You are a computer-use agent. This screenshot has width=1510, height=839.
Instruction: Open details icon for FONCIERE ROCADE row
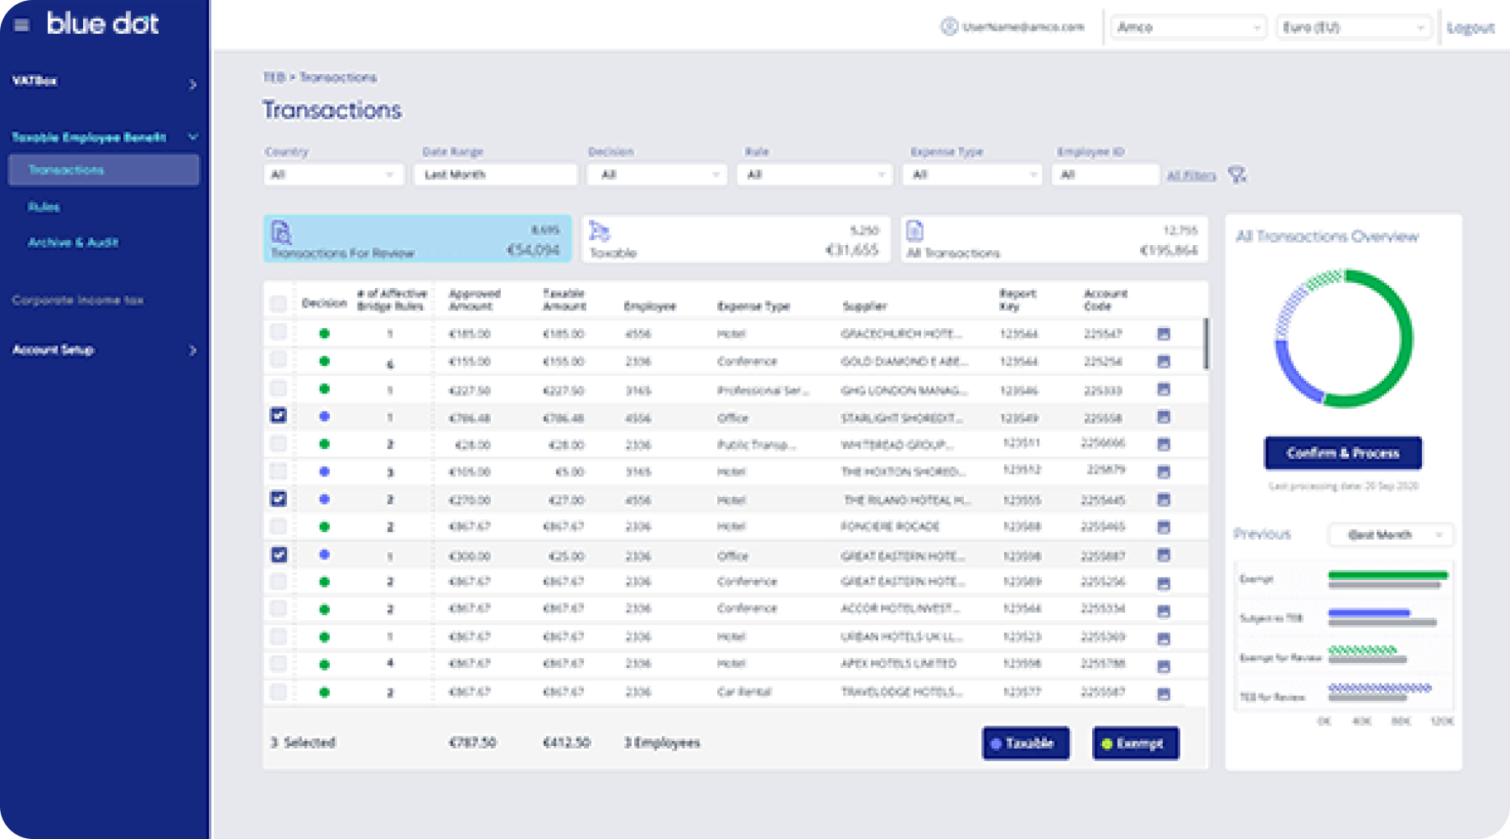tap(1164, 526)
